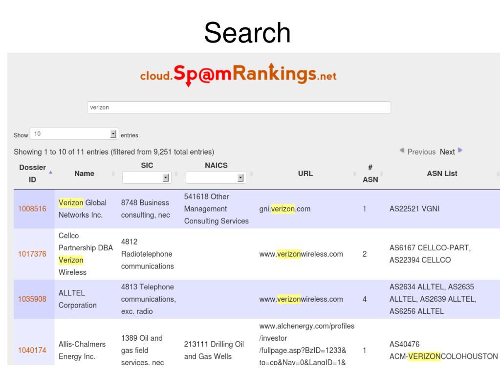Click the cloud.SpamRankings.net logo
The image size is (500, 375).
click(238, 75)
